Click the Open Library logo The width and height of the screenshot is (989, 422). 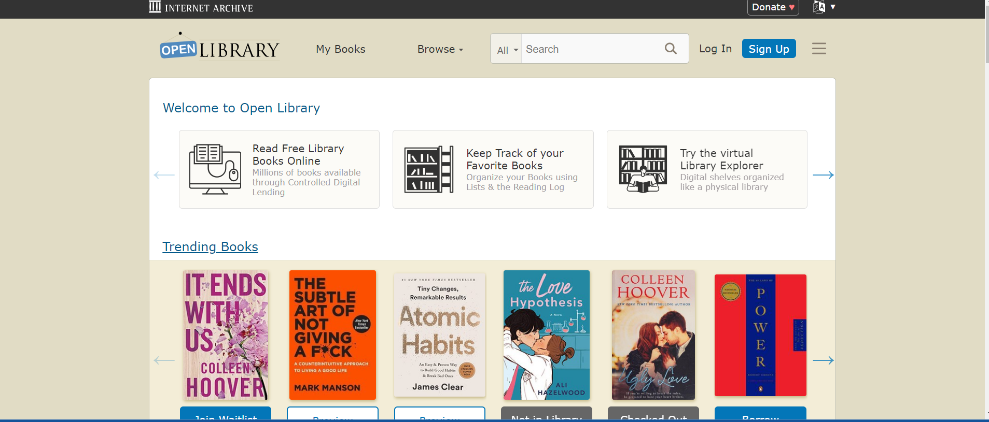click(220, 47)
